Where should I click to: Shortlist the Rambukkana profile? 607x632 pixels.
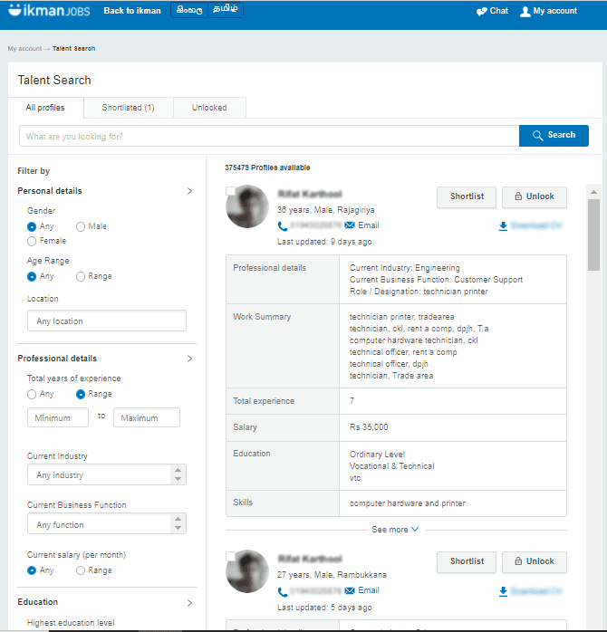pyautogui.click(x=467, y=561)
